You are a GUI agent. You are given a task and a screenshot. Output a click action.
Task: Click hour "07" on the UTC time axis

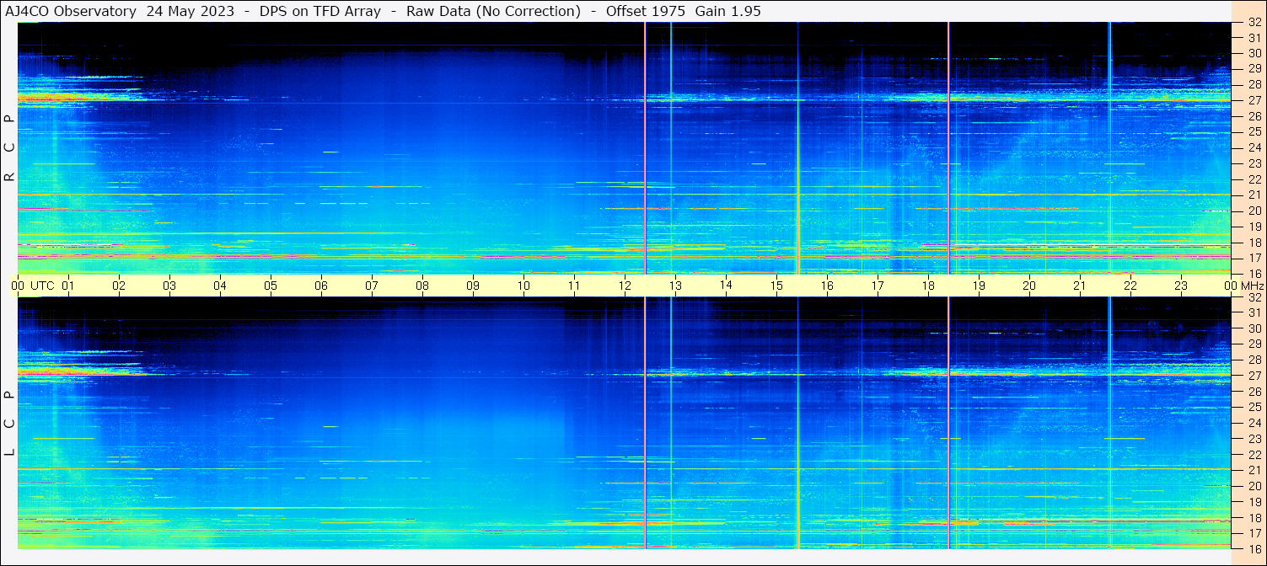coord(372,286)
